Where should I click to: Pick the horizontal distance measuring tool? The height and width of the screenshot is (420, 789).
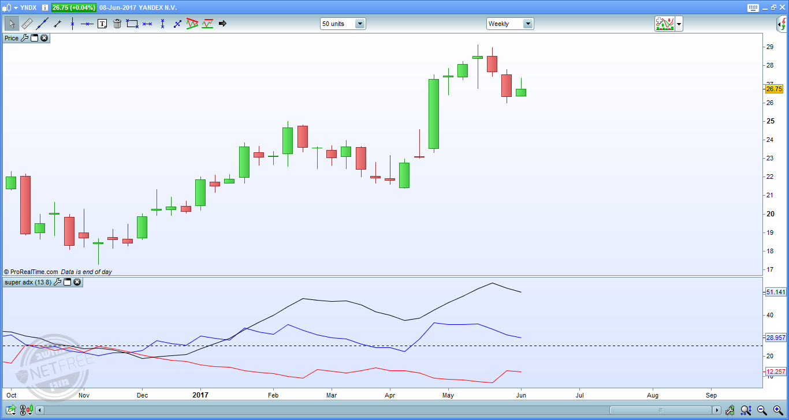[x=147, y=24]
